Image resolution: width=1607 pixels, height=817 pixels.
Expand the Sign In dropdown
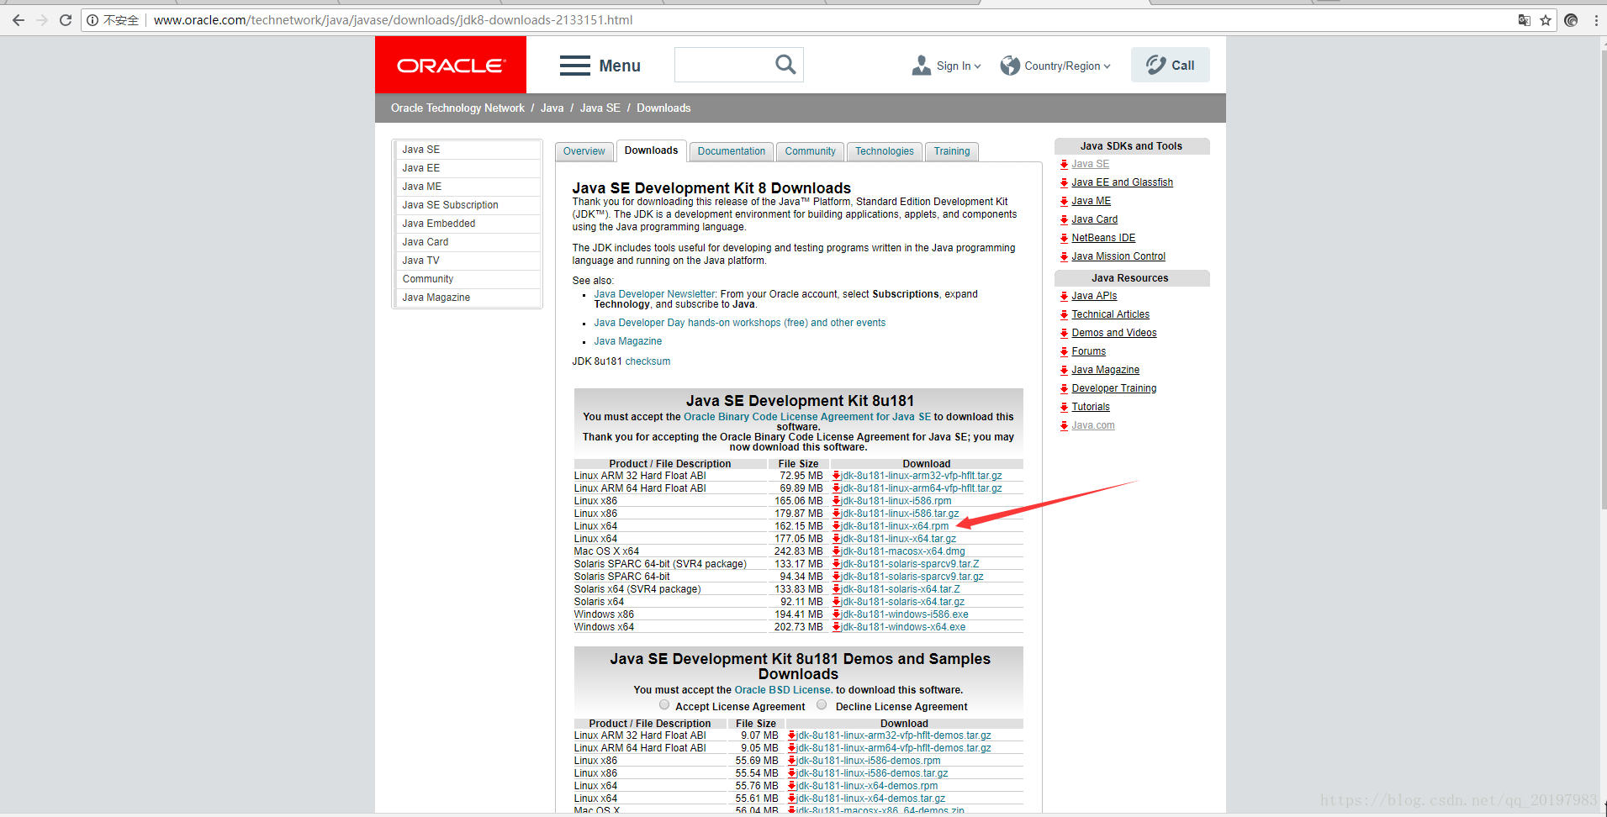(977, 66)
